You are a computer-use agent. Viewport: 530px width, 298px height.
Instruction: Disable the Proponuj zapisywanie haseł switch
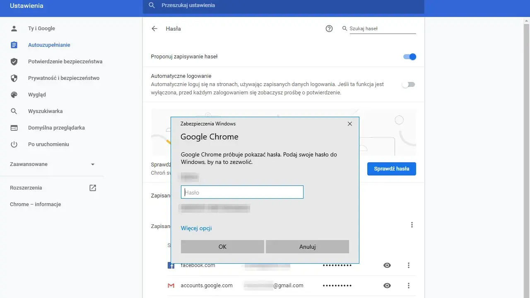point(410,57)
